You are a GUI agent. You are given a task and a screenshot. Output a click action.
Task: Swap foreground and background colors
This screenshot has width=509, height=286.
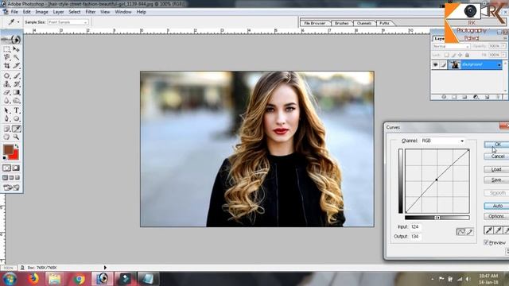[17, 146]
